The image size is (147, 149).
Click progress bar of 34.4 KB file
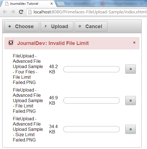click(x=91, y=129)
